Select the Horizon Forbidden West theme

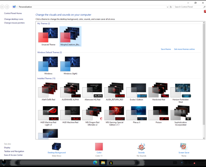[x=180, y=93]
